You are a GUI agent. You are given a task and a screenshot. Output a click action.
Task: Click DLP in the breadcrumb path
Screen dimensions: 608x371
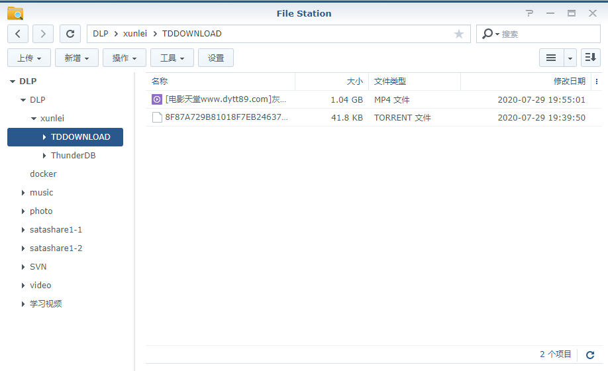click(x=101, y=34)
